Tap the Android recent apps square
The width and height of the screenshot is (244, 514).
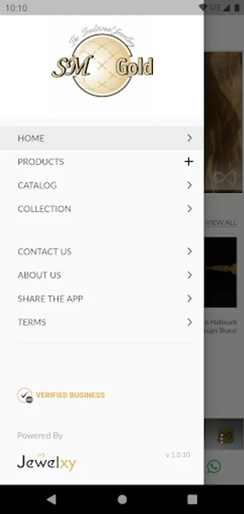pyautogui.click(x=192, y=499)
